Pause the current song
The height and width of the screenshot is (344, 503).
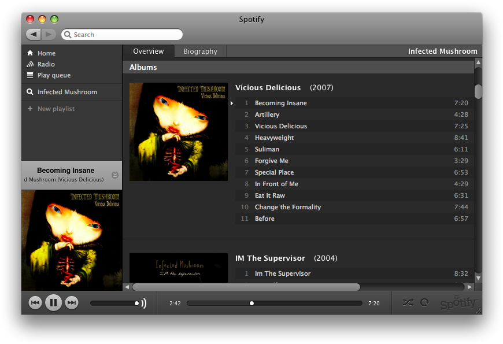[53, 302]
